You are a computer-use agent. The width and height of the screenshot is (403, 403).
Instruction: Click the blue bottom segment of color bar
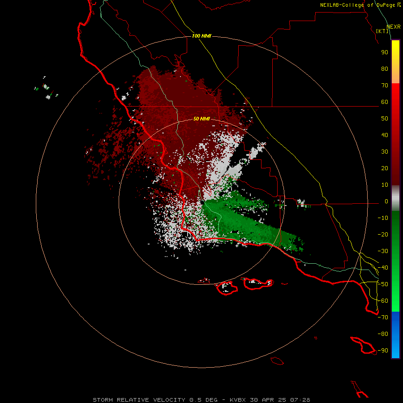coord(395,335)
